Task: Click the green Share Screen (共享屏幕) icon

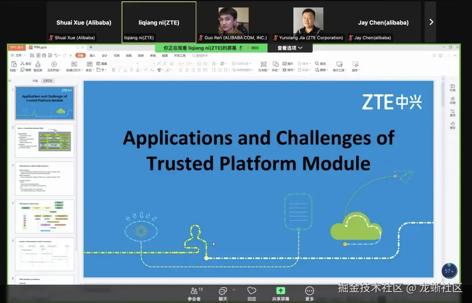Action: 281,291
